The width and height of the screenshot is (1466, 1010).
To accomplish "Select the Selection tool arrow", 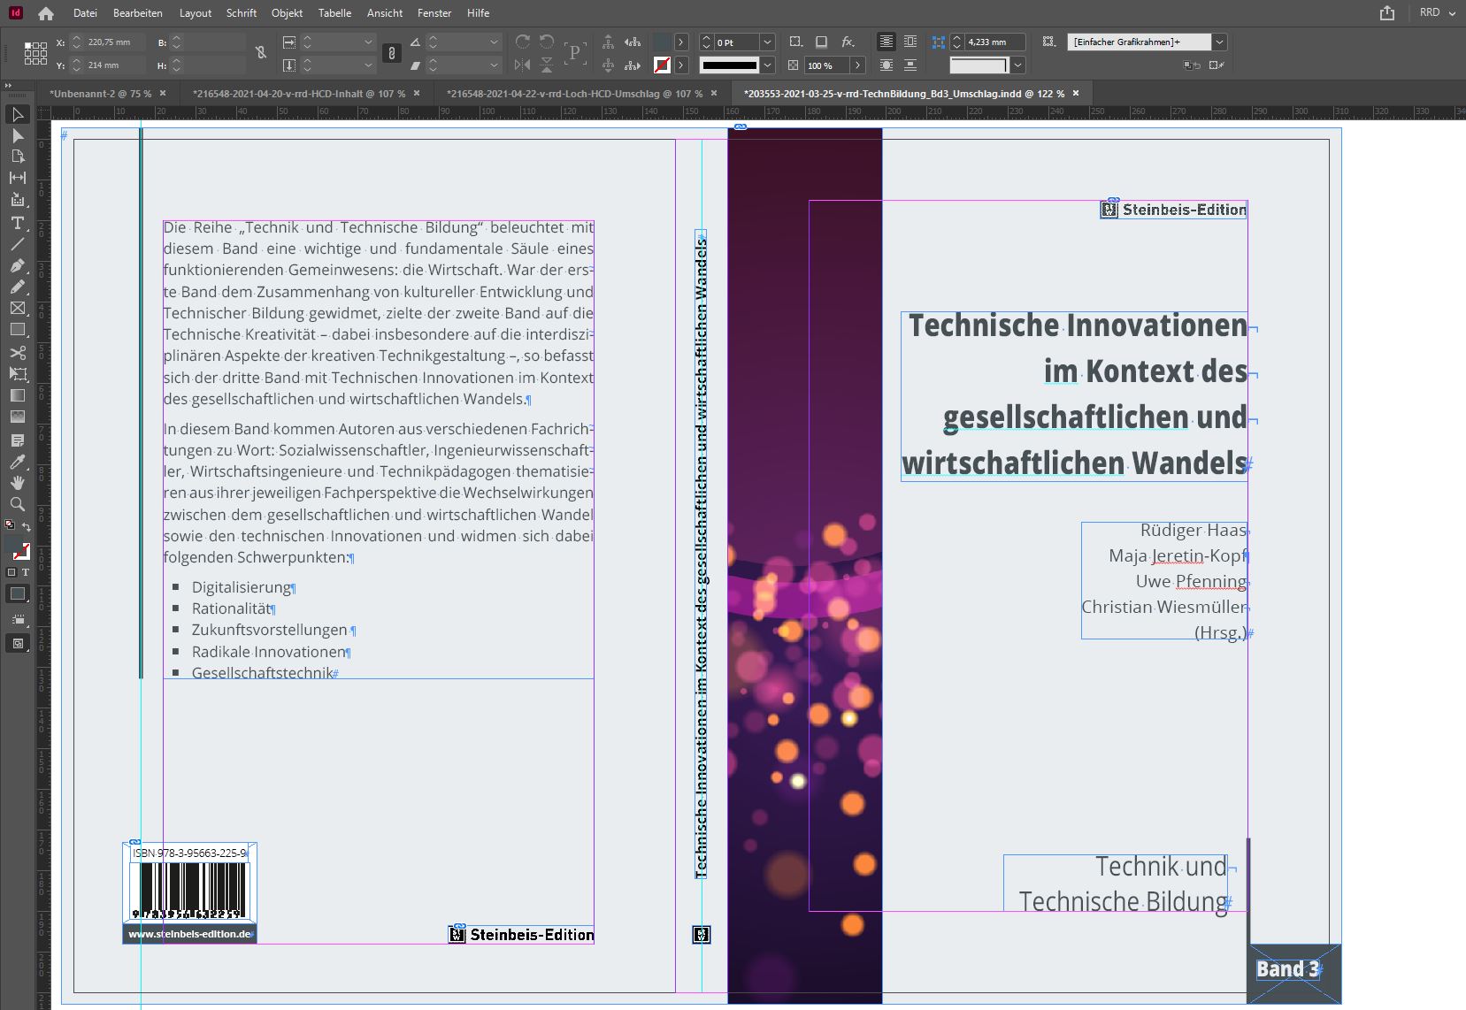I will (x=17, y=114).
